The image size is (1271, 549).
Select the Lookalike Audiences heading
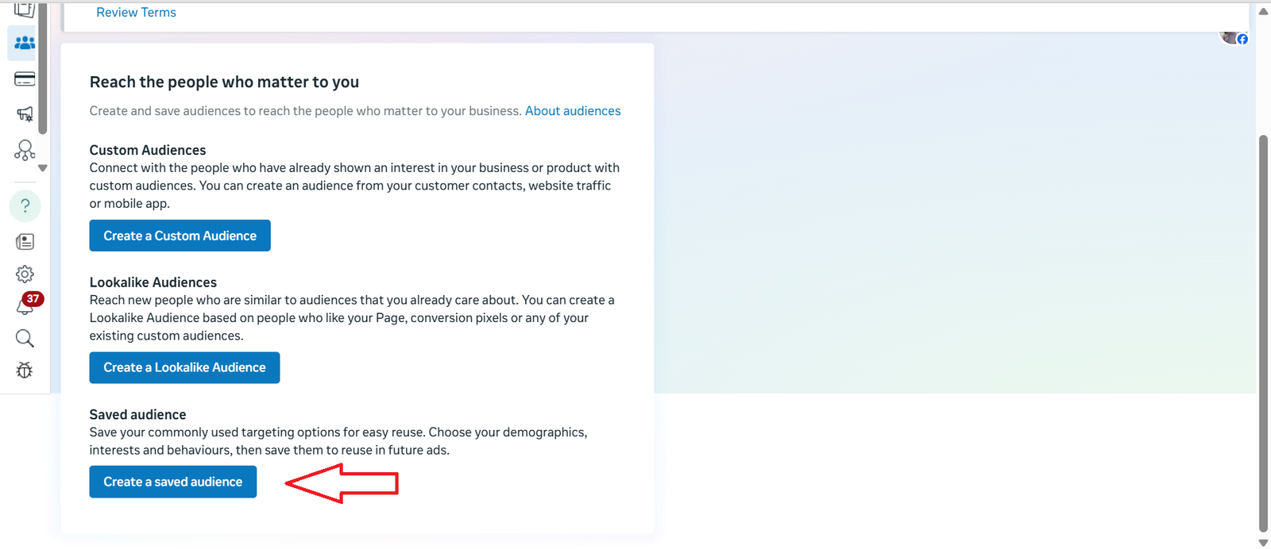click(153, 282)
